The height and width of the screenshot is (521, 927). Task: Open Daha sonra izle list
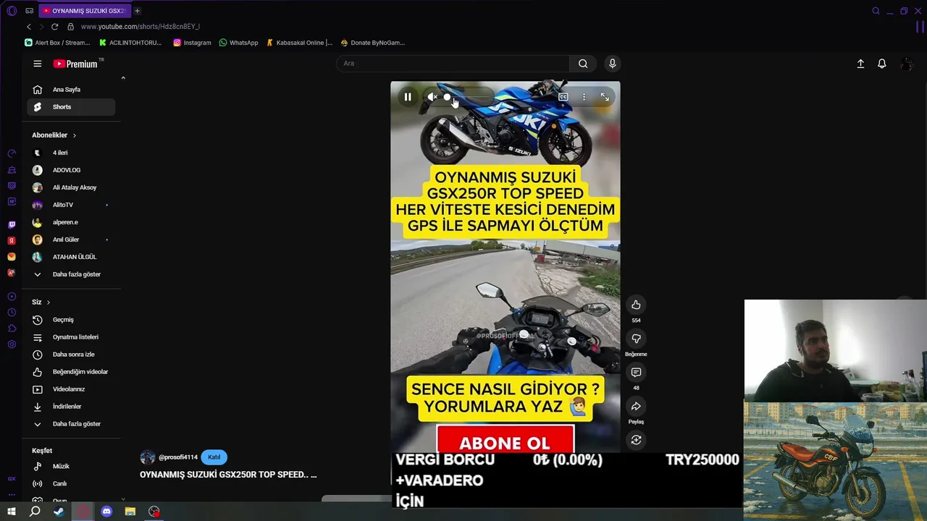pyautogui.click(x=71, y=355)
